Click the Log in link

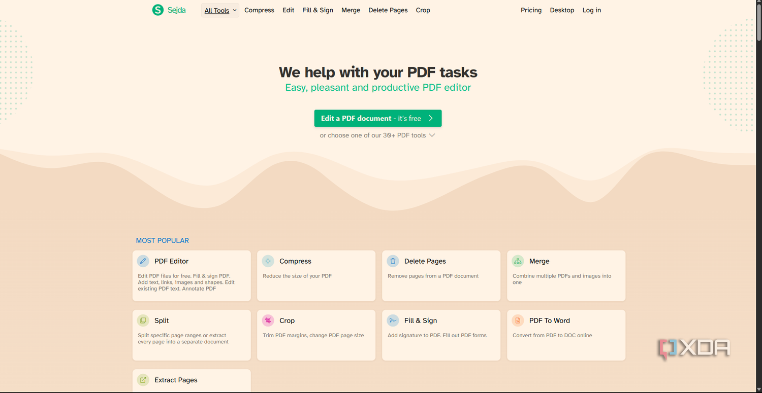click(x=592, y=10)
